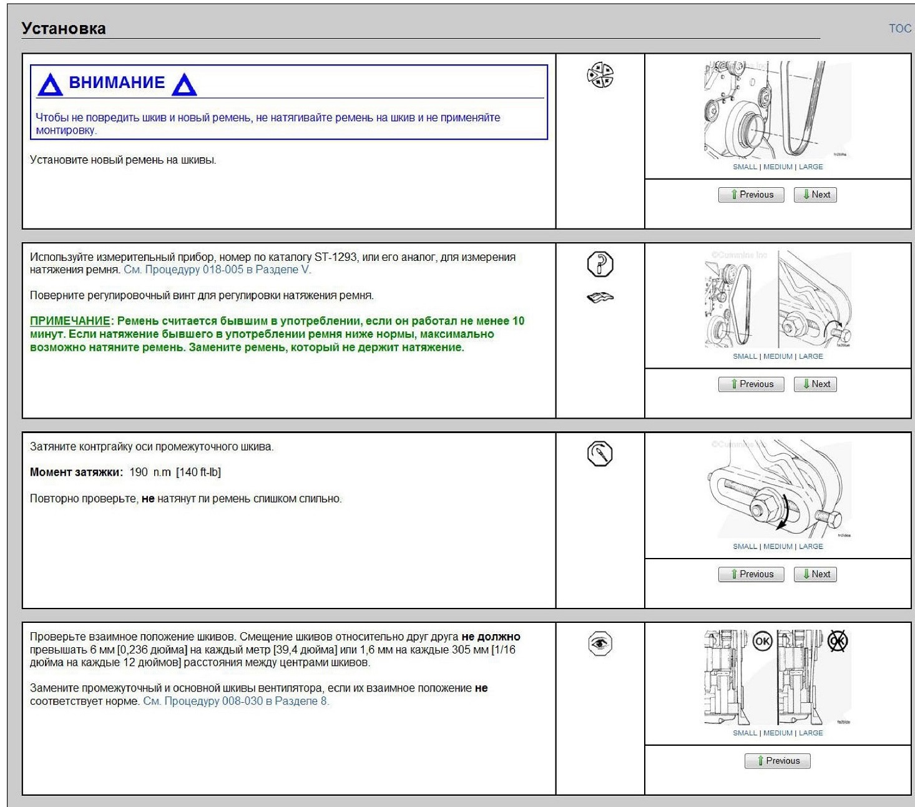This screenshot has width=915, height=807.
Task: Select LARGE size for belt installation image
Action: click(811, 167)
